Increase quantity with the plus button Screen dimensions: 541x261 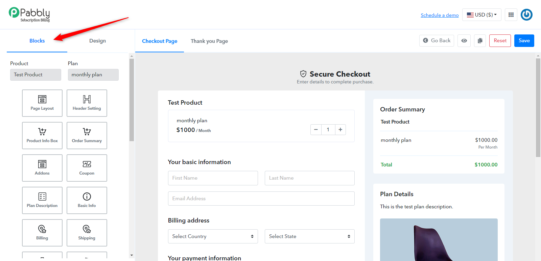(x=340, y=130)
